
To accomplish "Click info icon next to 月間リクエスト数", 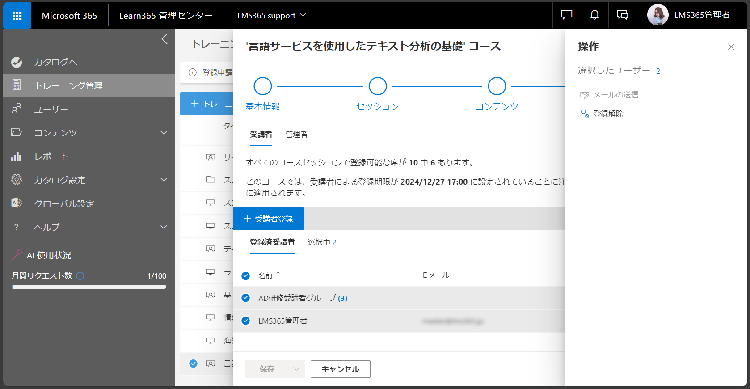I will (x=80, y=276).
